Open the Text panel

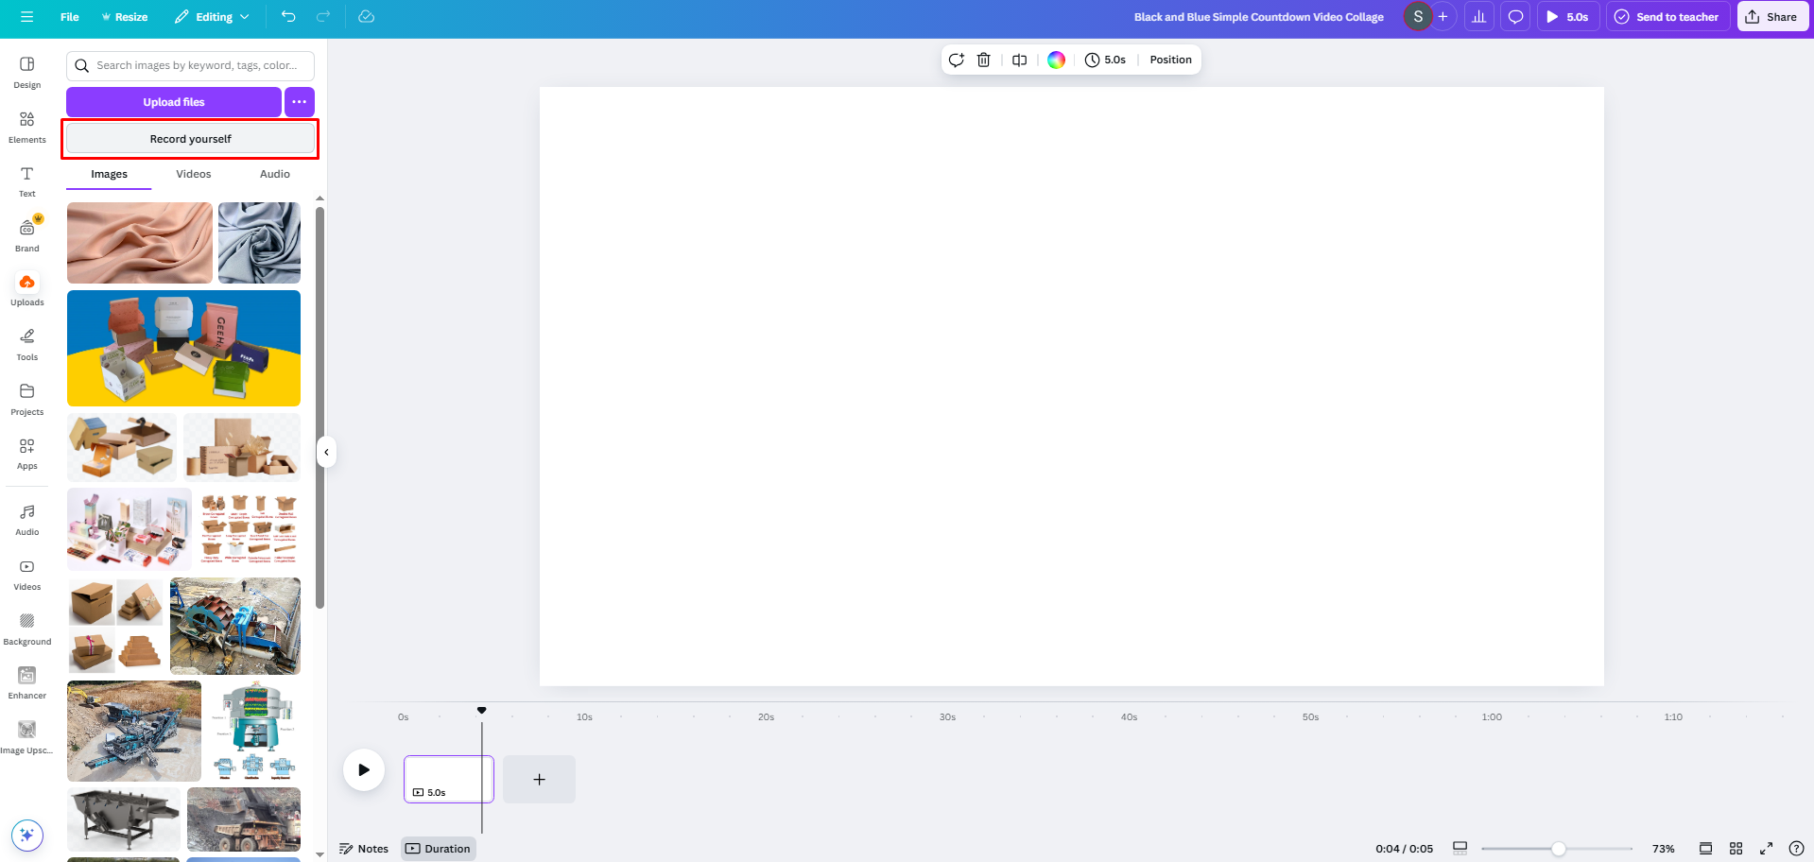(26, 180)
